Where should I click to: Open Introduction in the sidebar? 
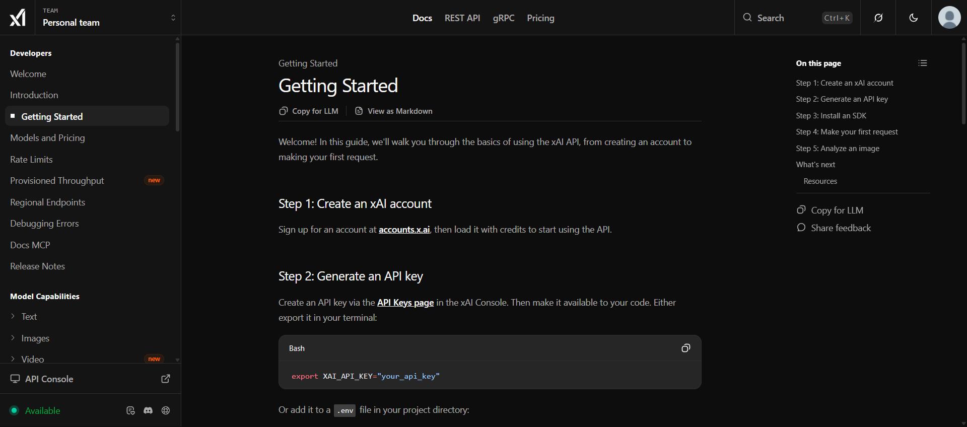point(34,95)
